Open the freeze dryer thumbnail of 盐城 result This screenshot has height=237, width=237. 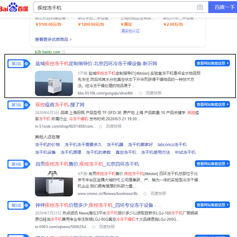click(x=54, y=83)
